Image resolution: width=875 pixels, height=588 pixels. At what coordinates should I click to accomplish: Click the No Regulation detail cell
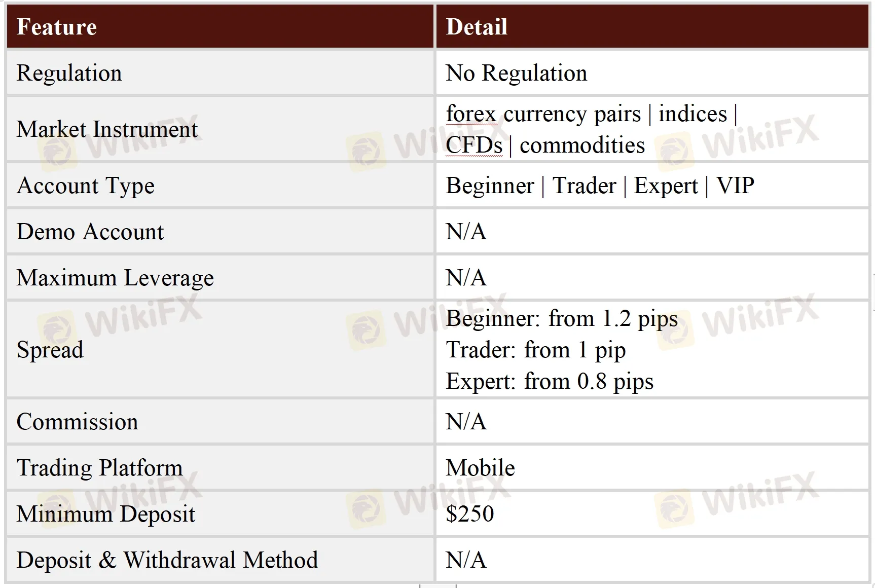pos(516,73)
